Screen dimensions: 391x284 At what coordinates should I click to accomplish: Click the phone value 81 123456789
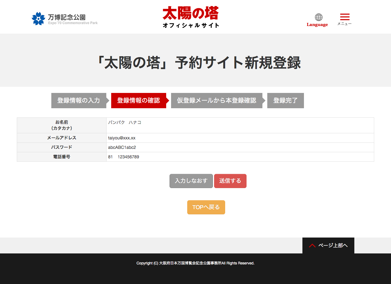tap(123, 157)
